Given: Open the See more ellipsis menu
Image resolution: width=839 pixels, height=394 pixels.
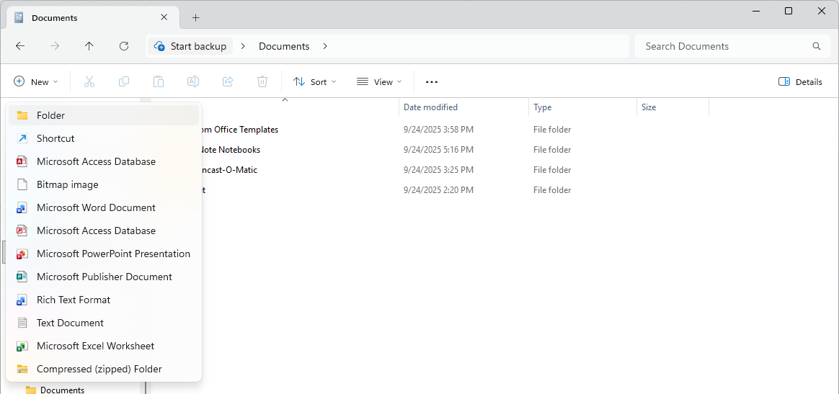Looking at the screenshot, I should pos(432,82).
